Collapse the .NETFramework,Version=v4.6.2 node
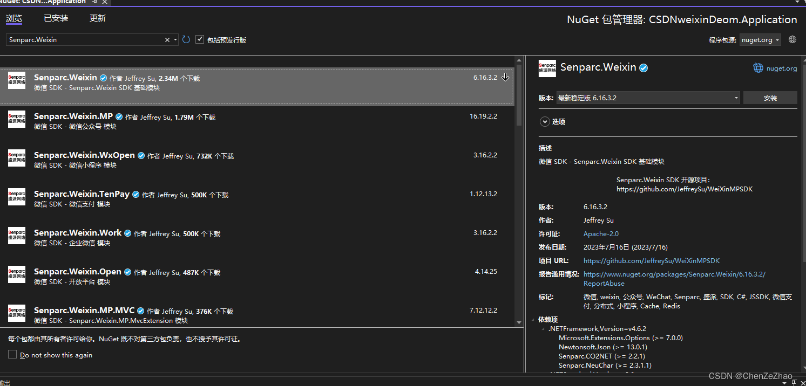This screenshot has height=386, width=806. [x=544, y=329]
